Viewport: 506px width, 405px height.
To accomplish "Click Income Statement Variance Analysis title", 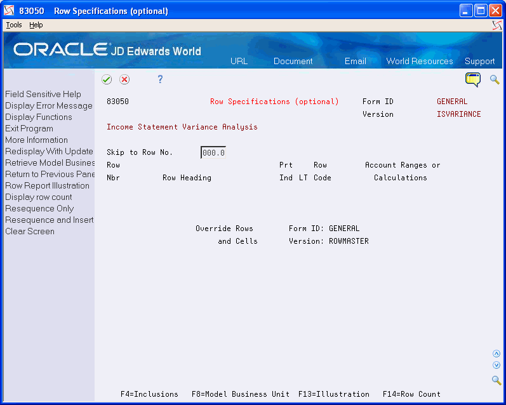I will (182, 127).
